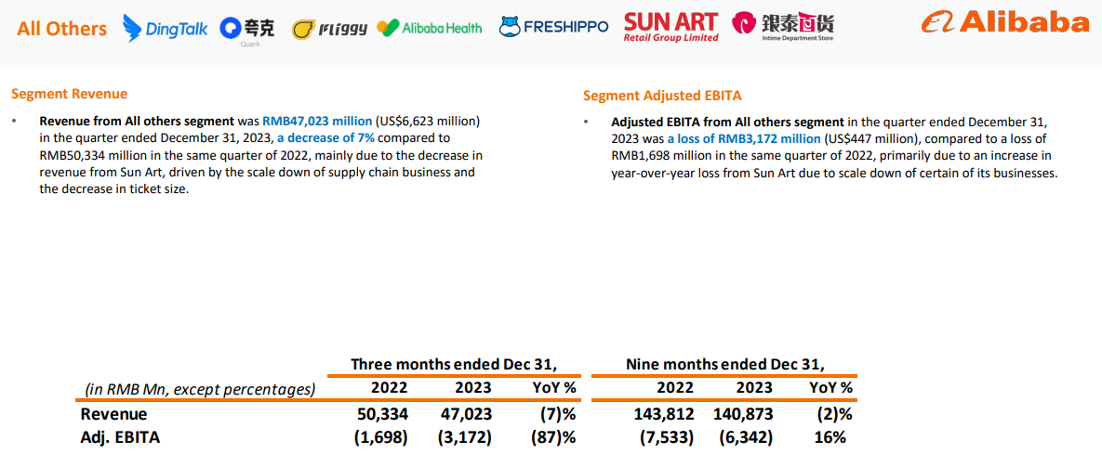Click the Quark logo
The width and height of the screenshot is (1102, 467).
(x=246, y=30)
